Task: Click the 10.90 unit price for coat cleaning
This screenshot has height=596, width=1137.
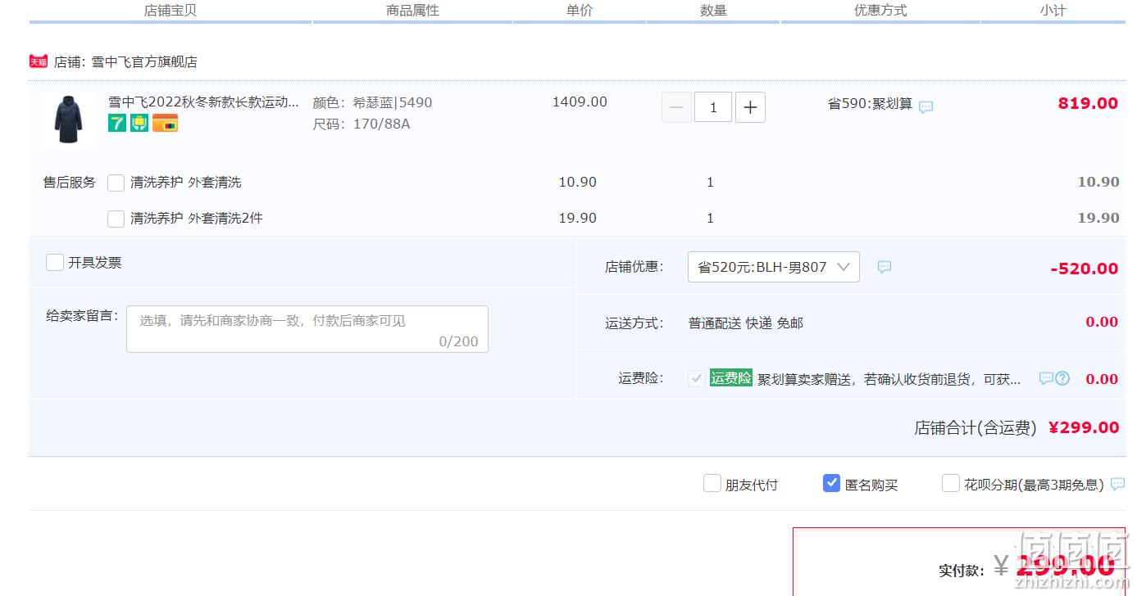Action: pos(578,183)
